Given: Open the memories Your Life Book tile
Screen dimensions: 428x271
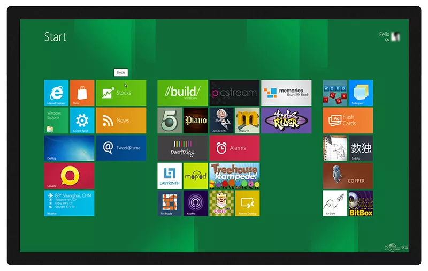Looking at the screenshot, I should 286,93.
